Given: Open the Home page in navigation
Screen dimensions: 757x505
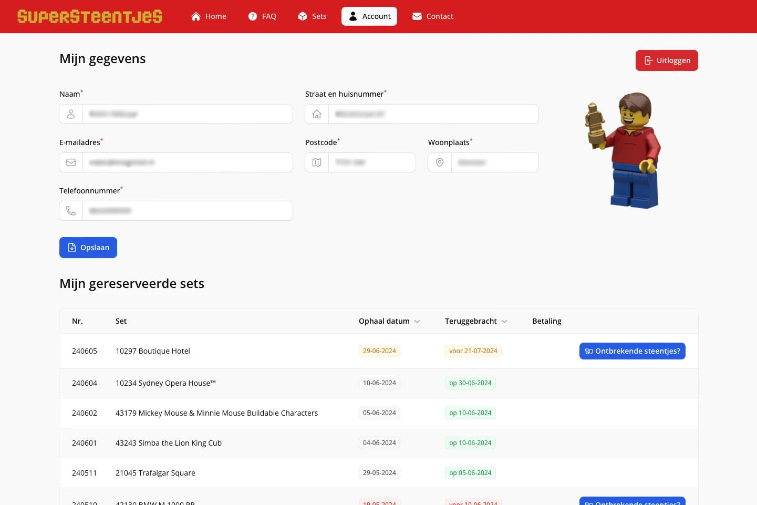Looking at the screenshot, I should 209,16.
